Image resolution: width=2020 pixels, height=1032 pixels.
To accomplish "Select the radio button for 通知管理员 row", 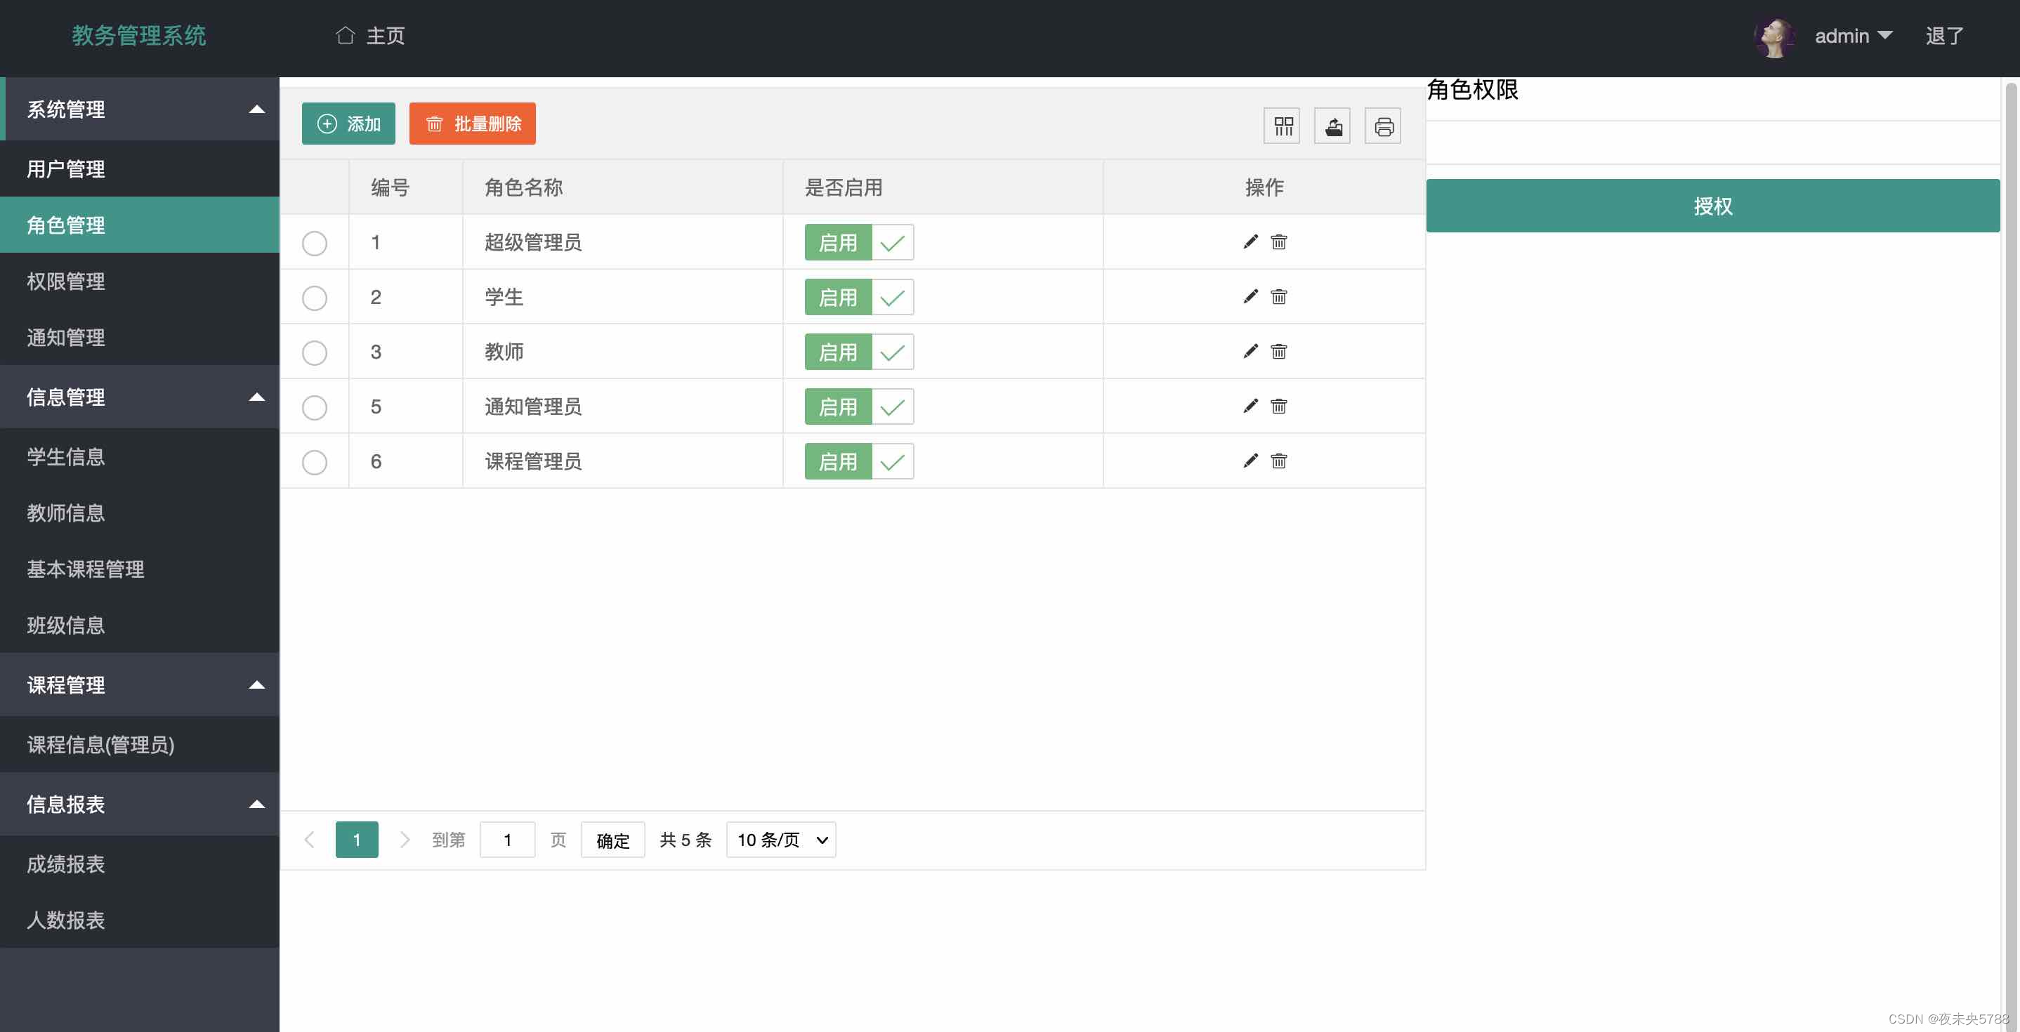I will click(x=315, y=407).
